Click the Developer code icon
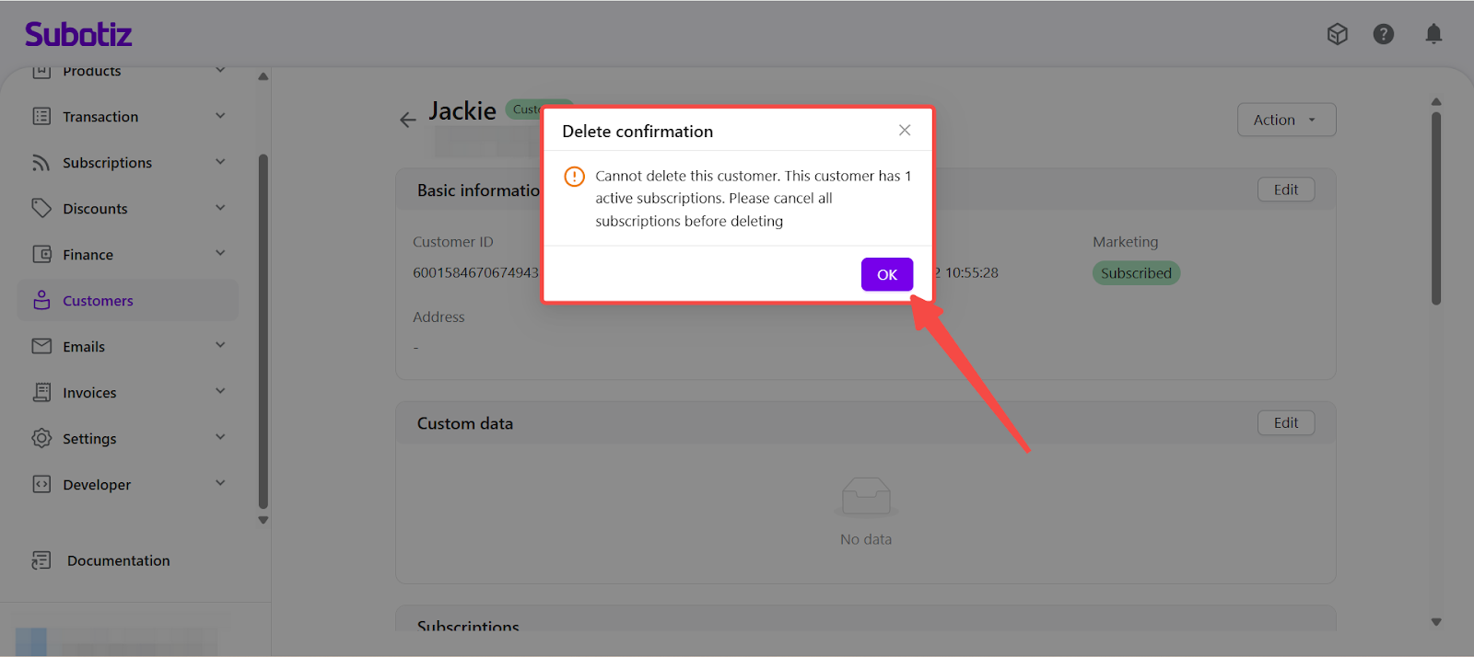This screenshot has height=657, width=1474. [41, 485]
